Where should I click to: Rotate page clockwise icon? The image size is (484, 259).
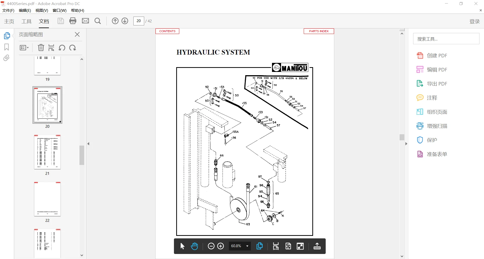[x=73, y=48]
